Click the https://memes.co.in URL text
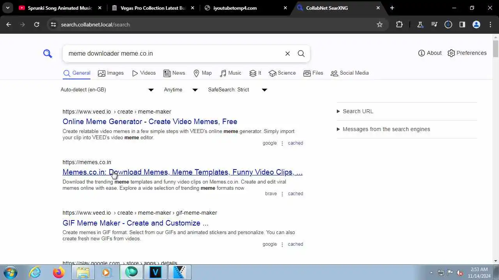 click(x=87, y=162)
